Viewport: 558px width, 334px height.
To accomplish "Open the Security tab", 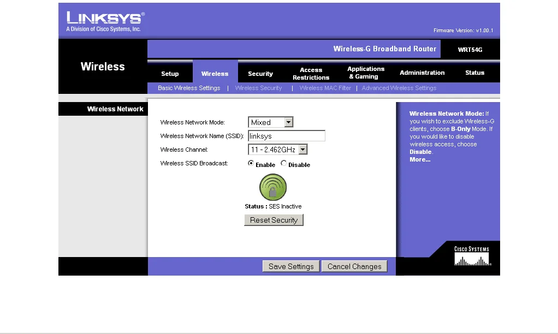I will point(260,74).
